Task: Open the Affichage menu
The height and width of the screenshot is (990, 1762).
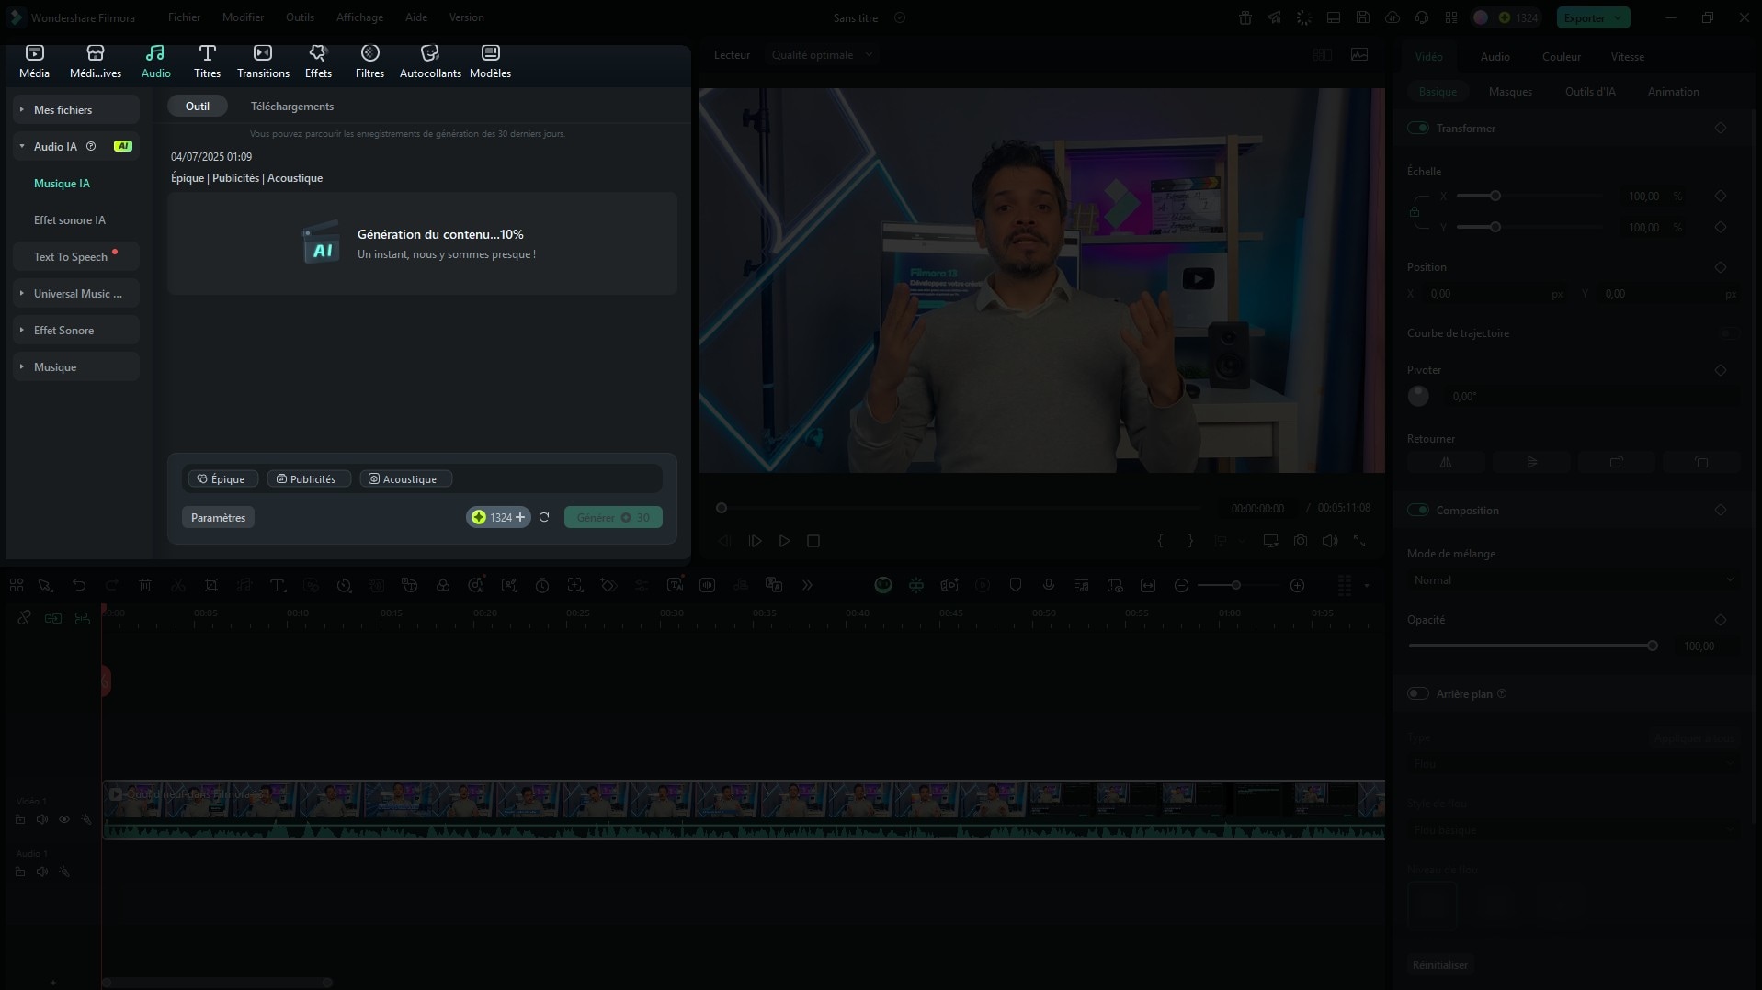Action: (x=359, y=17)
